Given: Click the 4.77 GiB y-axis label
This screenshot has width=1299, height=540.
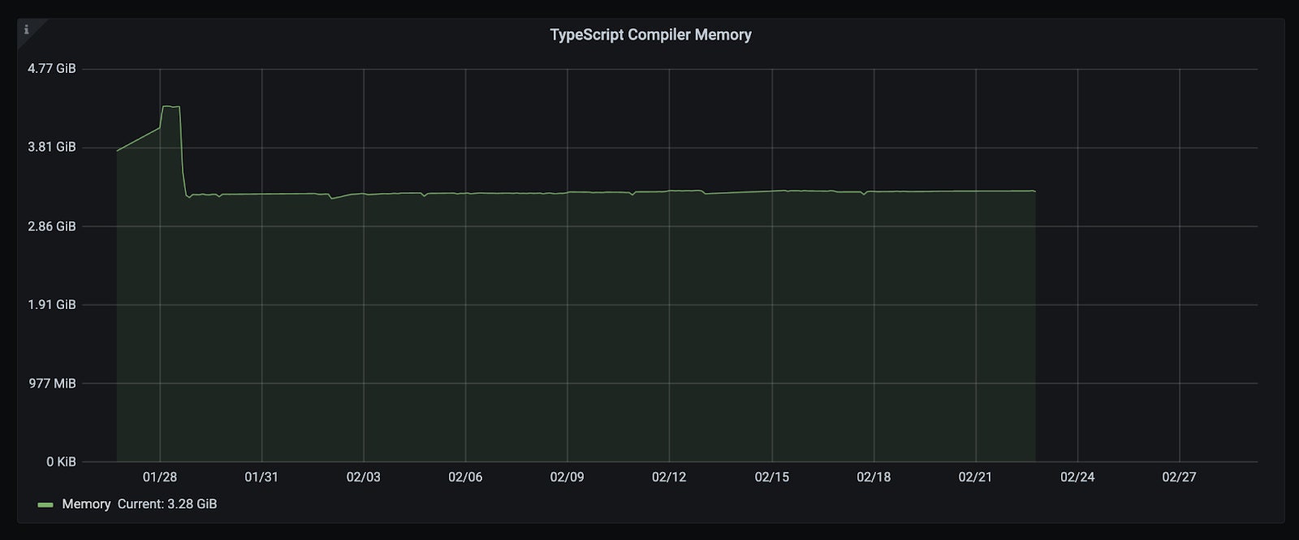Looking at the screenshot, I should click(x=52, y=69).
